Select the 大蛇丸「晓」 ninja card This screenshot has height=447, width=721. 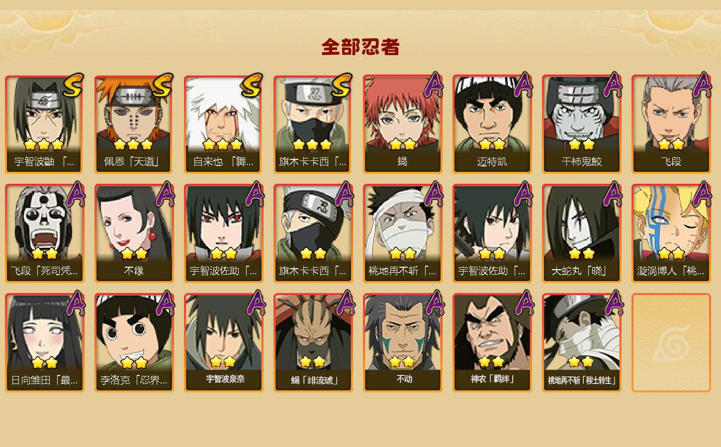pyautogui.click(x=581, y=233)
